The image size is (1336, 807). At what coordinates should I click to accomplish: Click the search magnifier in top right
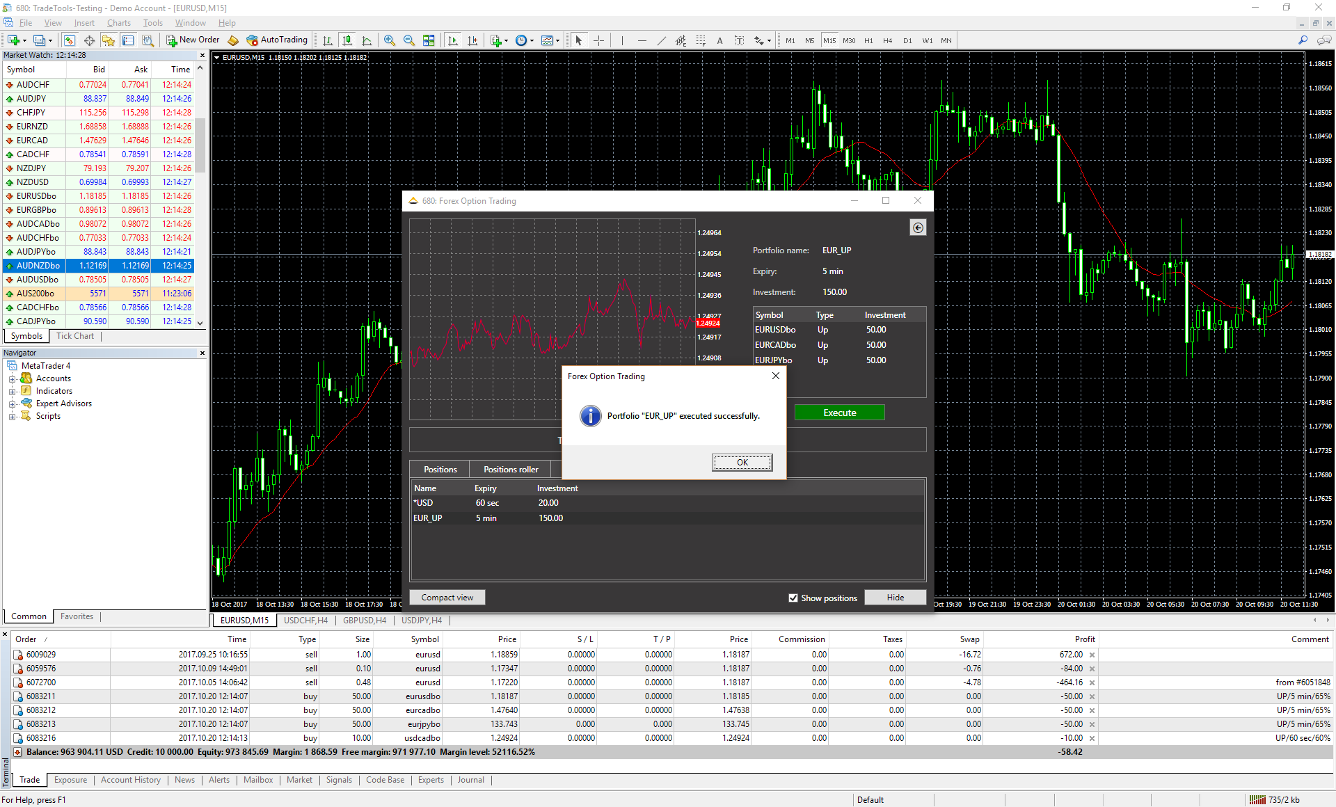(x=1303, y=40)
